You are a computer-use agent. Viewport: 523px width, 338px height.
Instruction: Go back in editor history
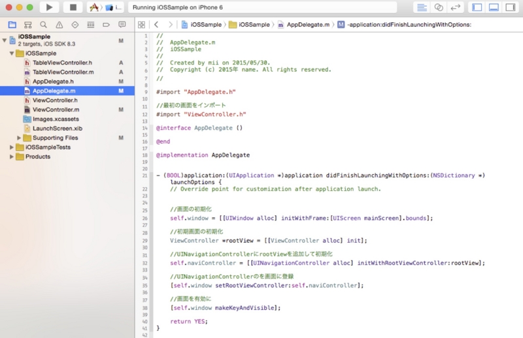click(156, 25)
